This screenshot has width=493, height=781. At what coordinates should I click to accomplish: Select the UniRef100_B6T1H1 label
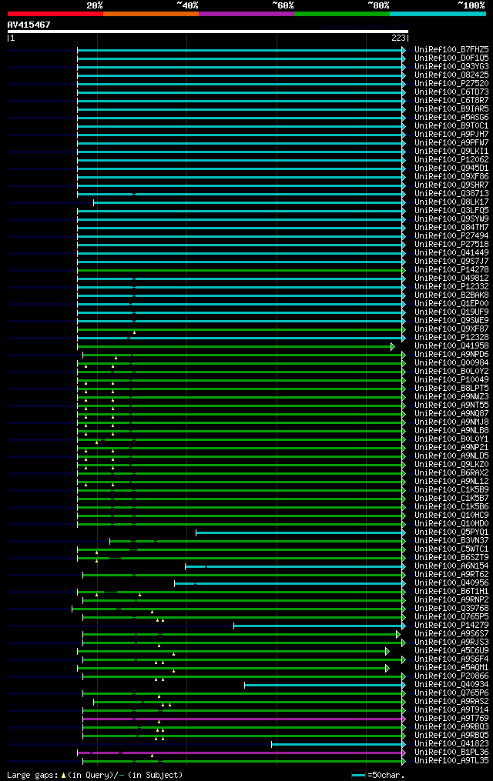[451, 592]
